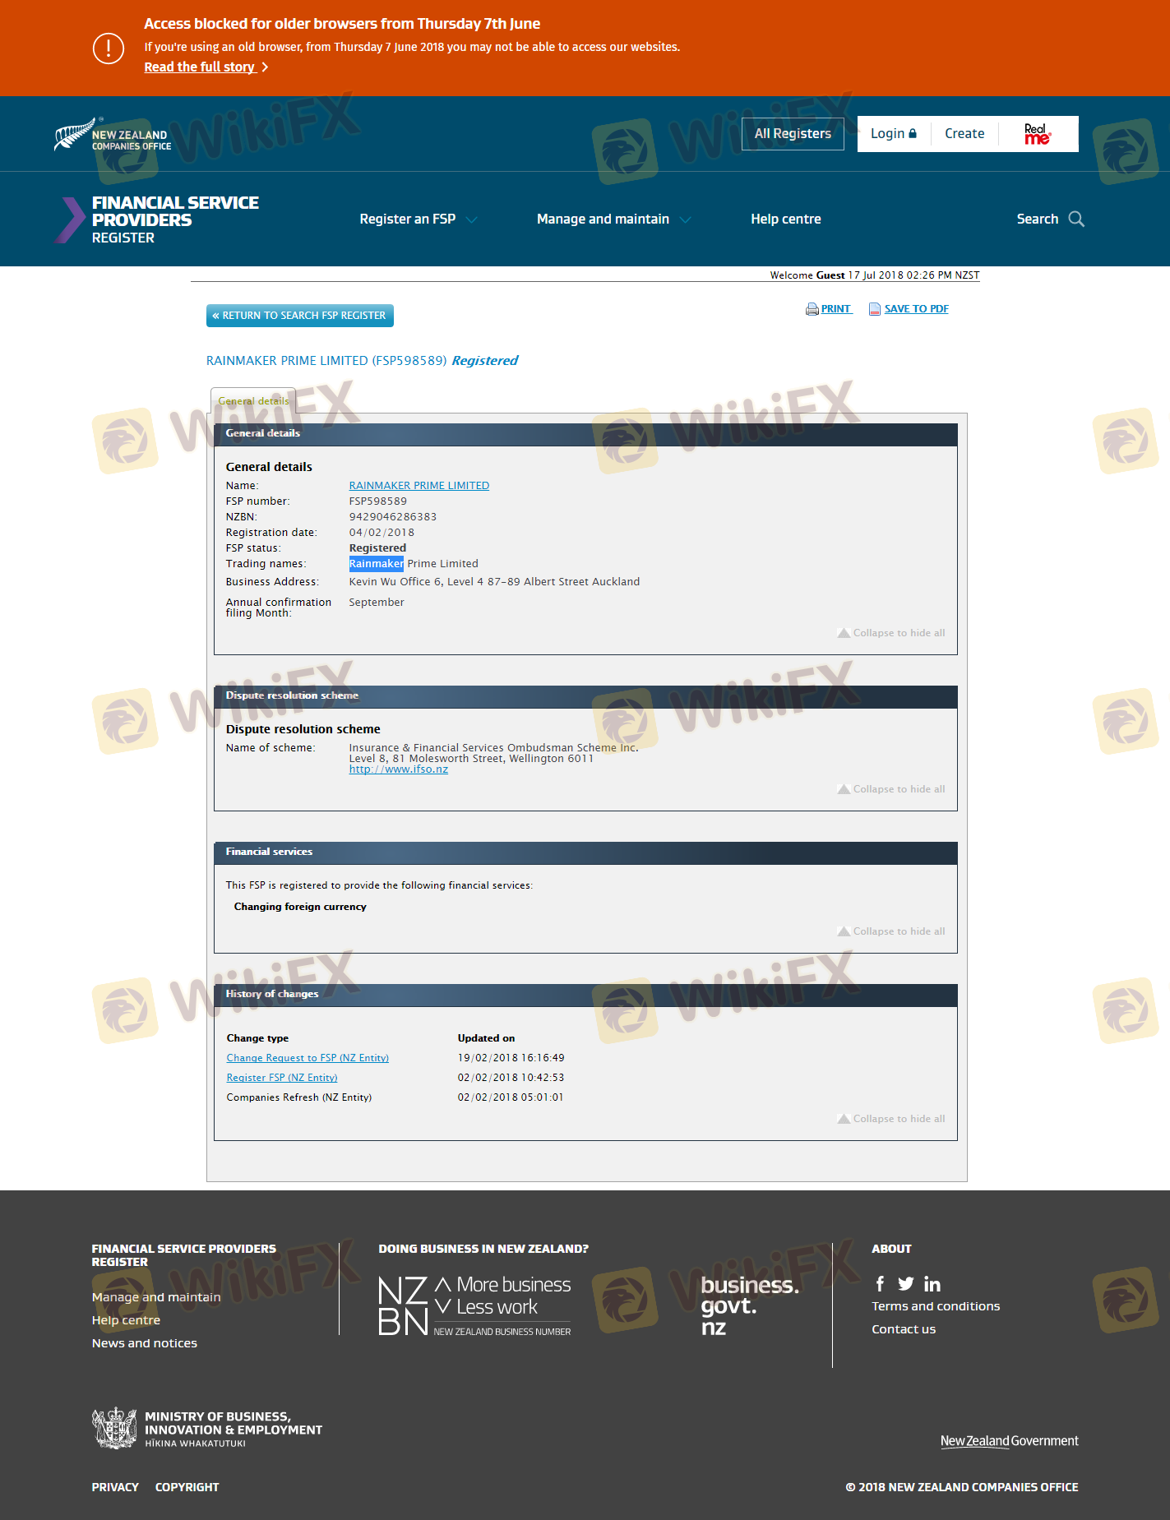The image size is (1170, 1520).
Task: Open Change Request to FSP (NZ Entity)
Action: [x=308, y=1058]
